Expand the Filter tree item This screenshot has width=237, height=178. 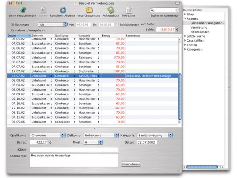click(x=185, y=14)
